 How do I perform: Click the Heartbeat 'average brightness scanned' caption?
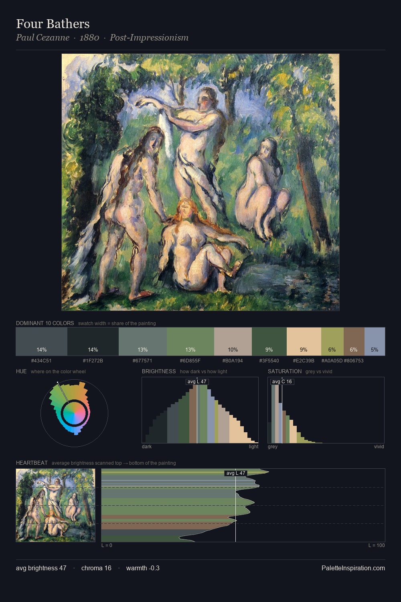[x=114, y=463]
